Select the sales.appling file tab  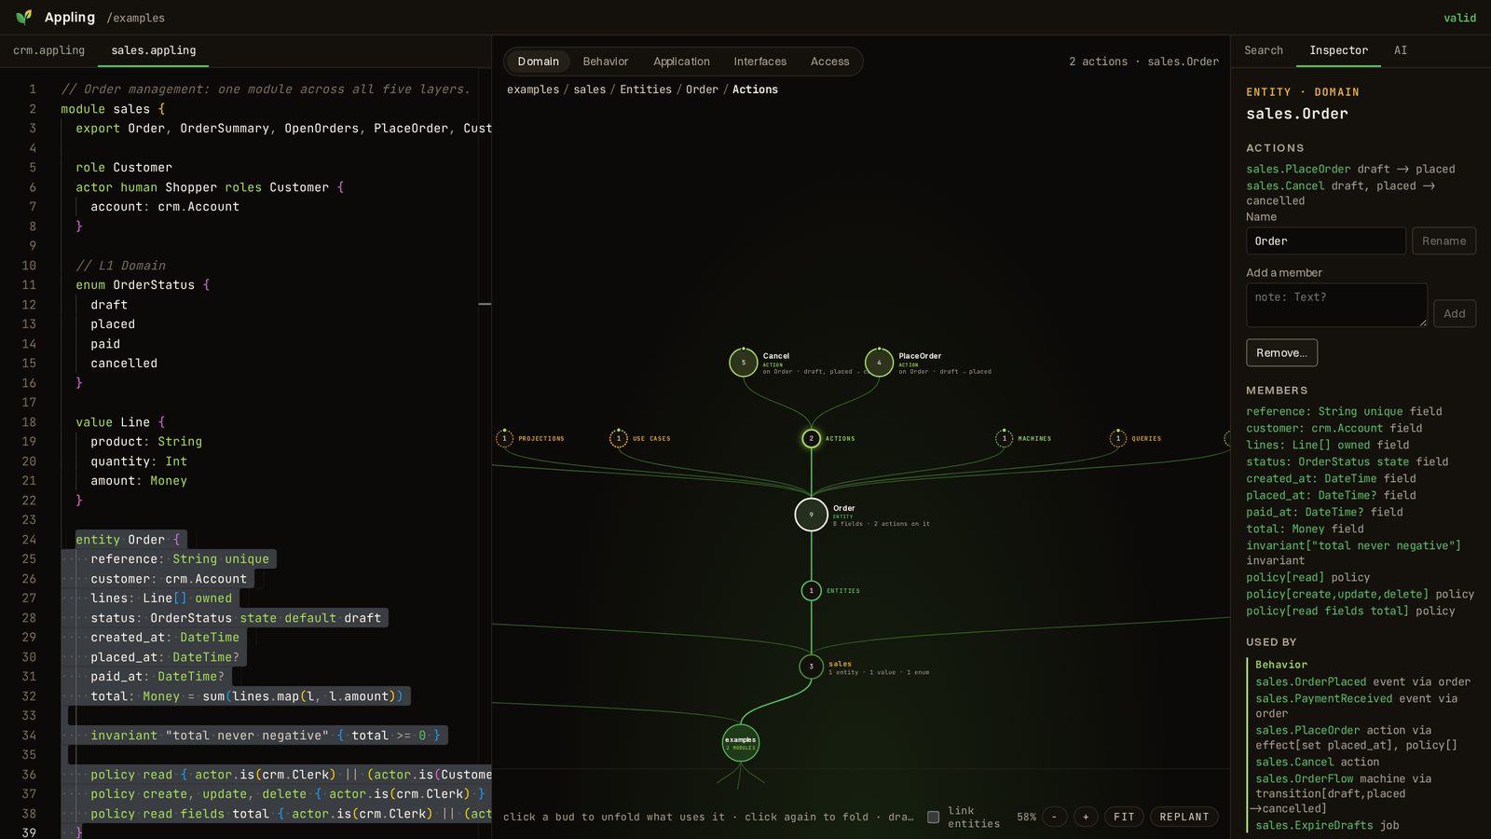pos(154,50)
